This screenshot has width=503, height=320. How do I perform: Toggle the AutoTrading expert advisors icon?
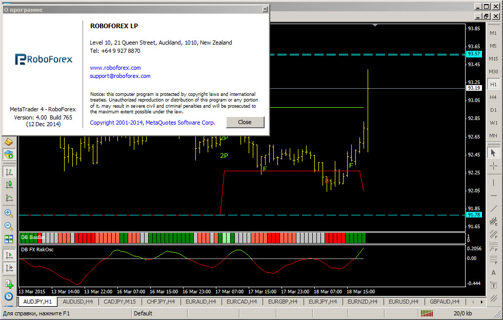pyautogui.click(x=9, y=154)
